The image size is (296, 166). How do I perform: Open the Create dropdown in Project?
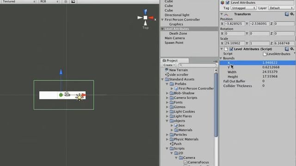coord(169,65)
